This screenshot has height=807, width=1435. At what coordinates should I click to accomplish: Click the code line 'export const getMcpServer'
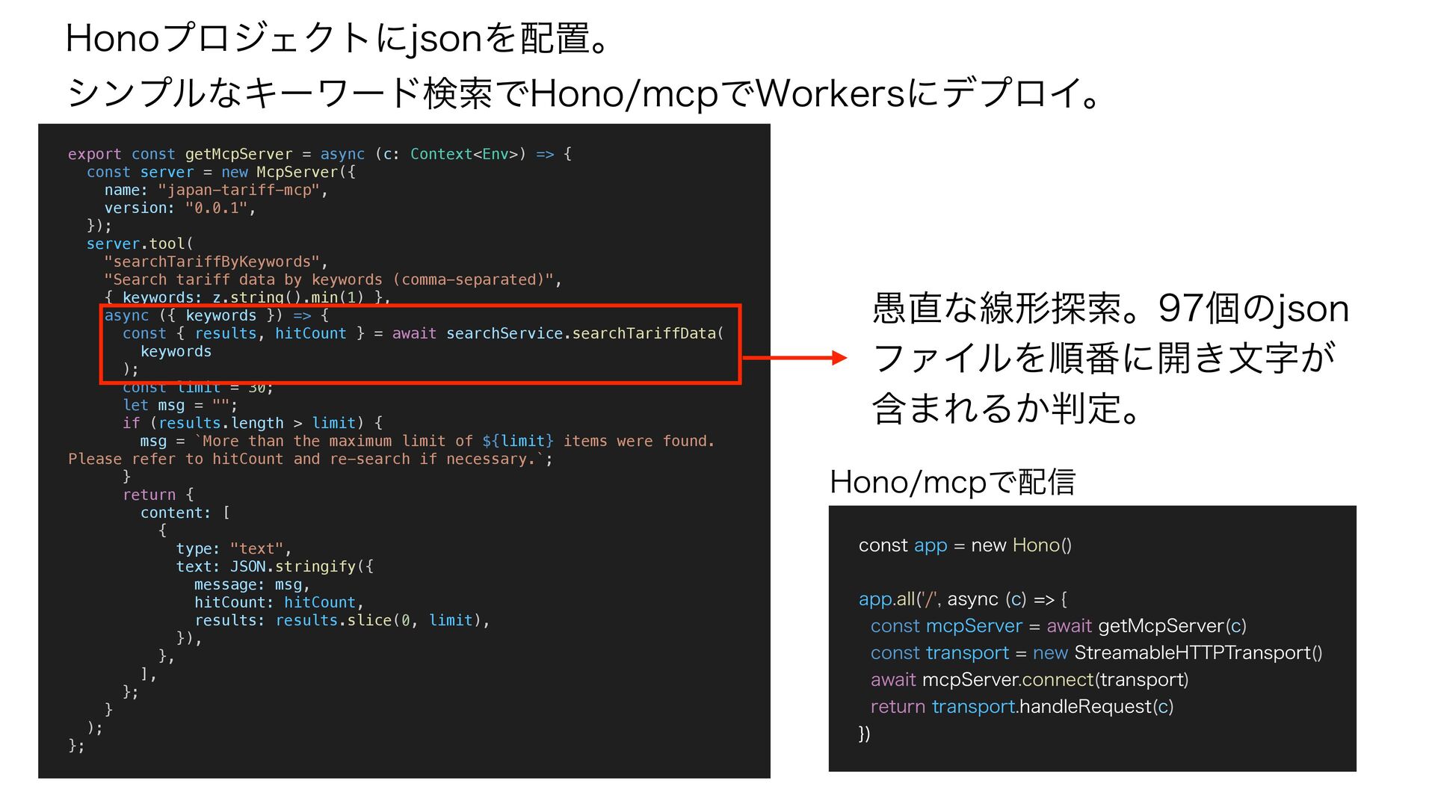(320, 154)
